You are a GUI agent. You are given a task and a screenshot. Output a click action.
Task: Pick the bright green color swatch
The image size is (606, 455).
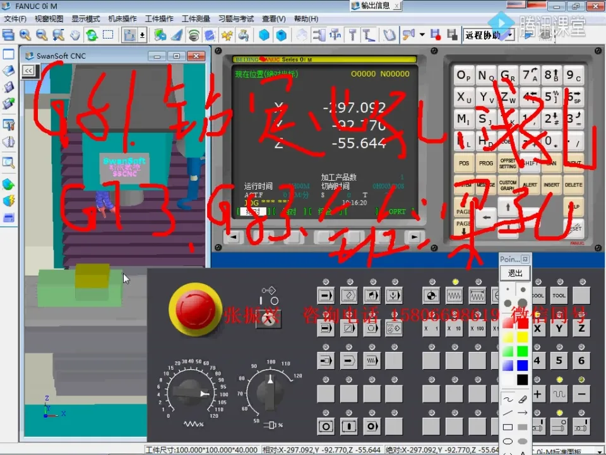click(522, 351)
